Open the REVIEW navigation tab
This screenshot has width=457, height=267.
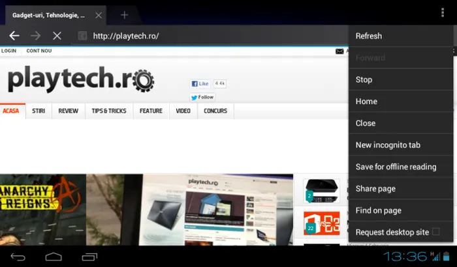click(x=68, y=111)
